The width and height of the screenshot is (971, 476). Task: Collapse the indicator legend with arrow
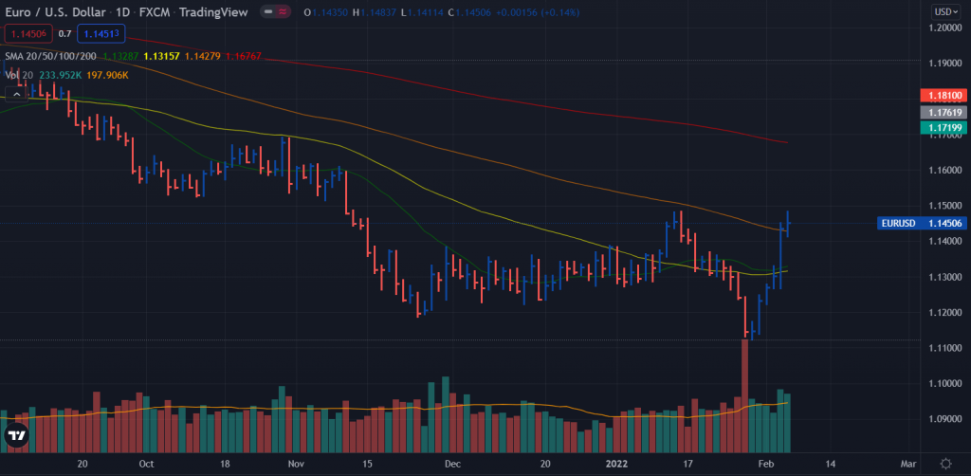pyautogui.click(x=17, y=94)
